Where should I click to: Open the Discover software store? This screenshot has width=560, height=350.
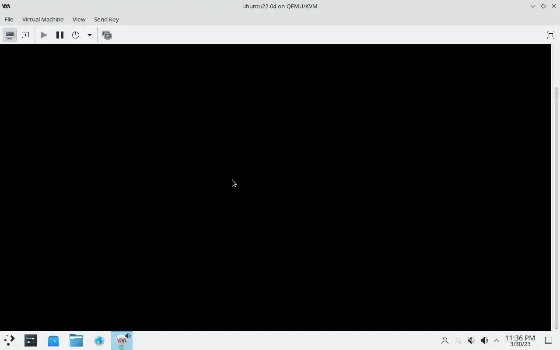click(x=53, y=340)
